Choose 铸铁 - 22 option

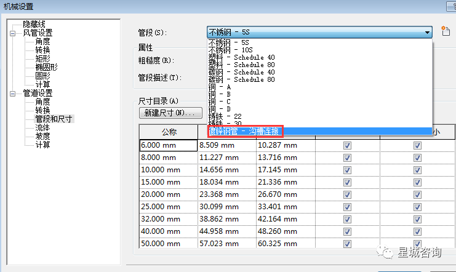point(320,116)
